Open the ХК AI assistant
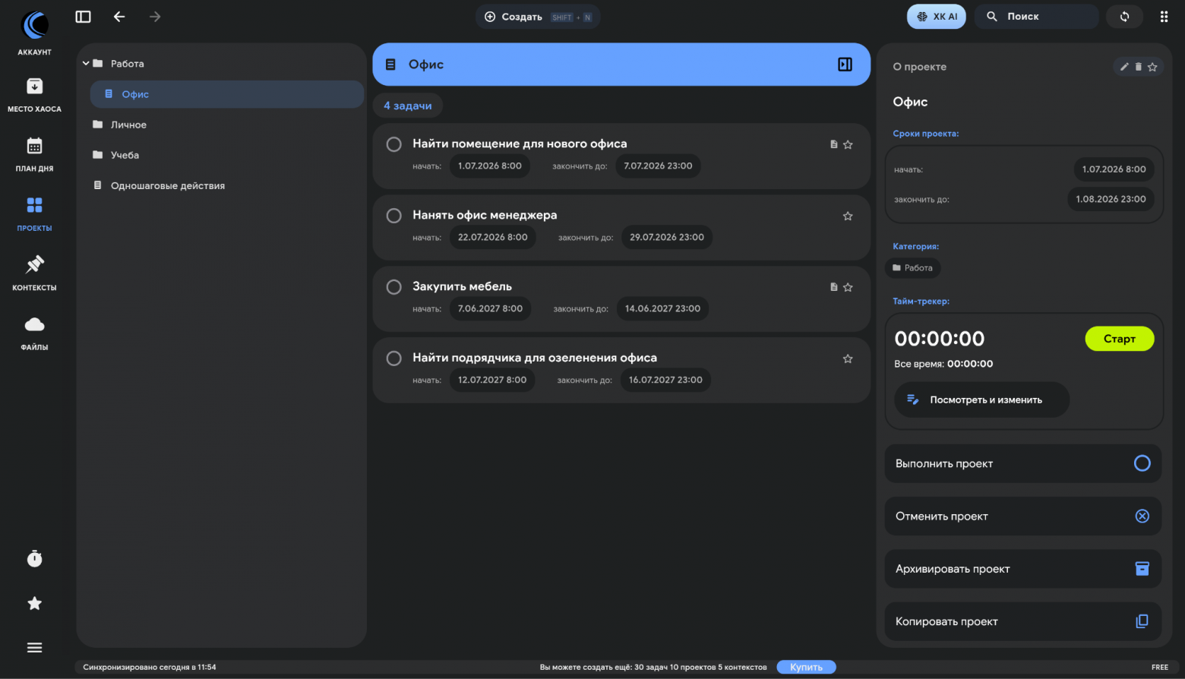Viewport: 1185px width, 679px height. 936,17
